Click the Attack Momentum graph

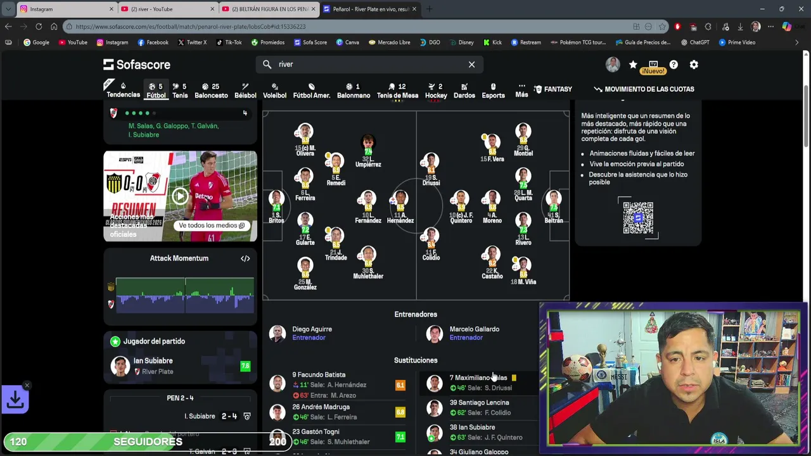(x=184, y=295)
